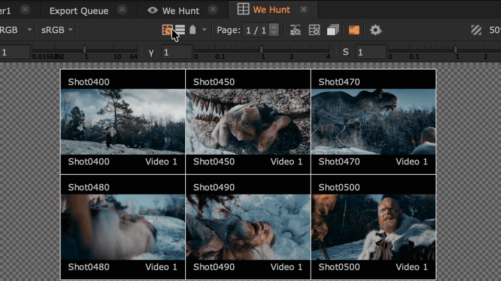Click the gamma Y label button
This screenshot has height=281, width=501.
click(x=151, y=53)
